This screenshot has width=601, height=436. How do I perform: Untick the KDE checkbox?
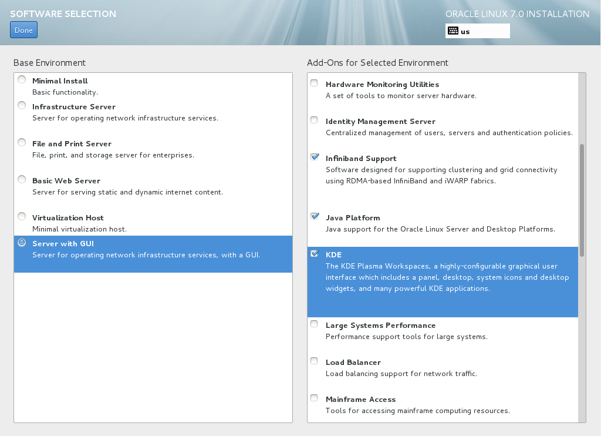[x=315, y=253]
